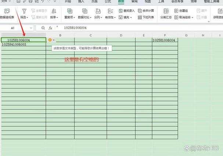The image size is (223, 156).
Task: Click the Subtotal (分类汇总) icon
Action: 166,11
